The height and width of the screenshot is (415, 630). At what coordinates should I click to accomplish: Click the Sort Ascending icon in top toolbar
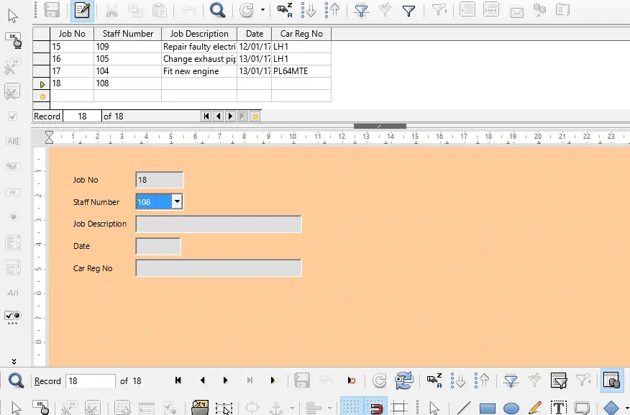pos(309,10)
